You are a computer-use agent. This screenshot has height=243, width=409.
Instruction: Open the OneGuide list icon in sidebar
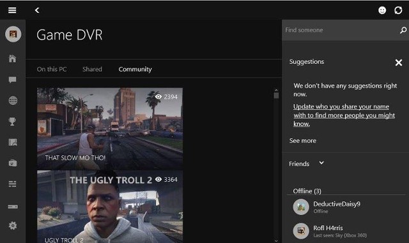(12, 184)
